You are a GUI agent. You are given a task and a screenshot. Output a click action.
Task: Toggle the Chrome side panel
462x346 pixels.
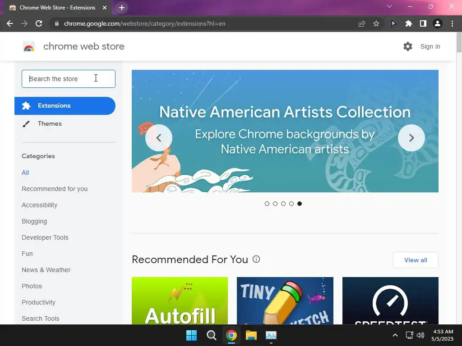point(423,23)
